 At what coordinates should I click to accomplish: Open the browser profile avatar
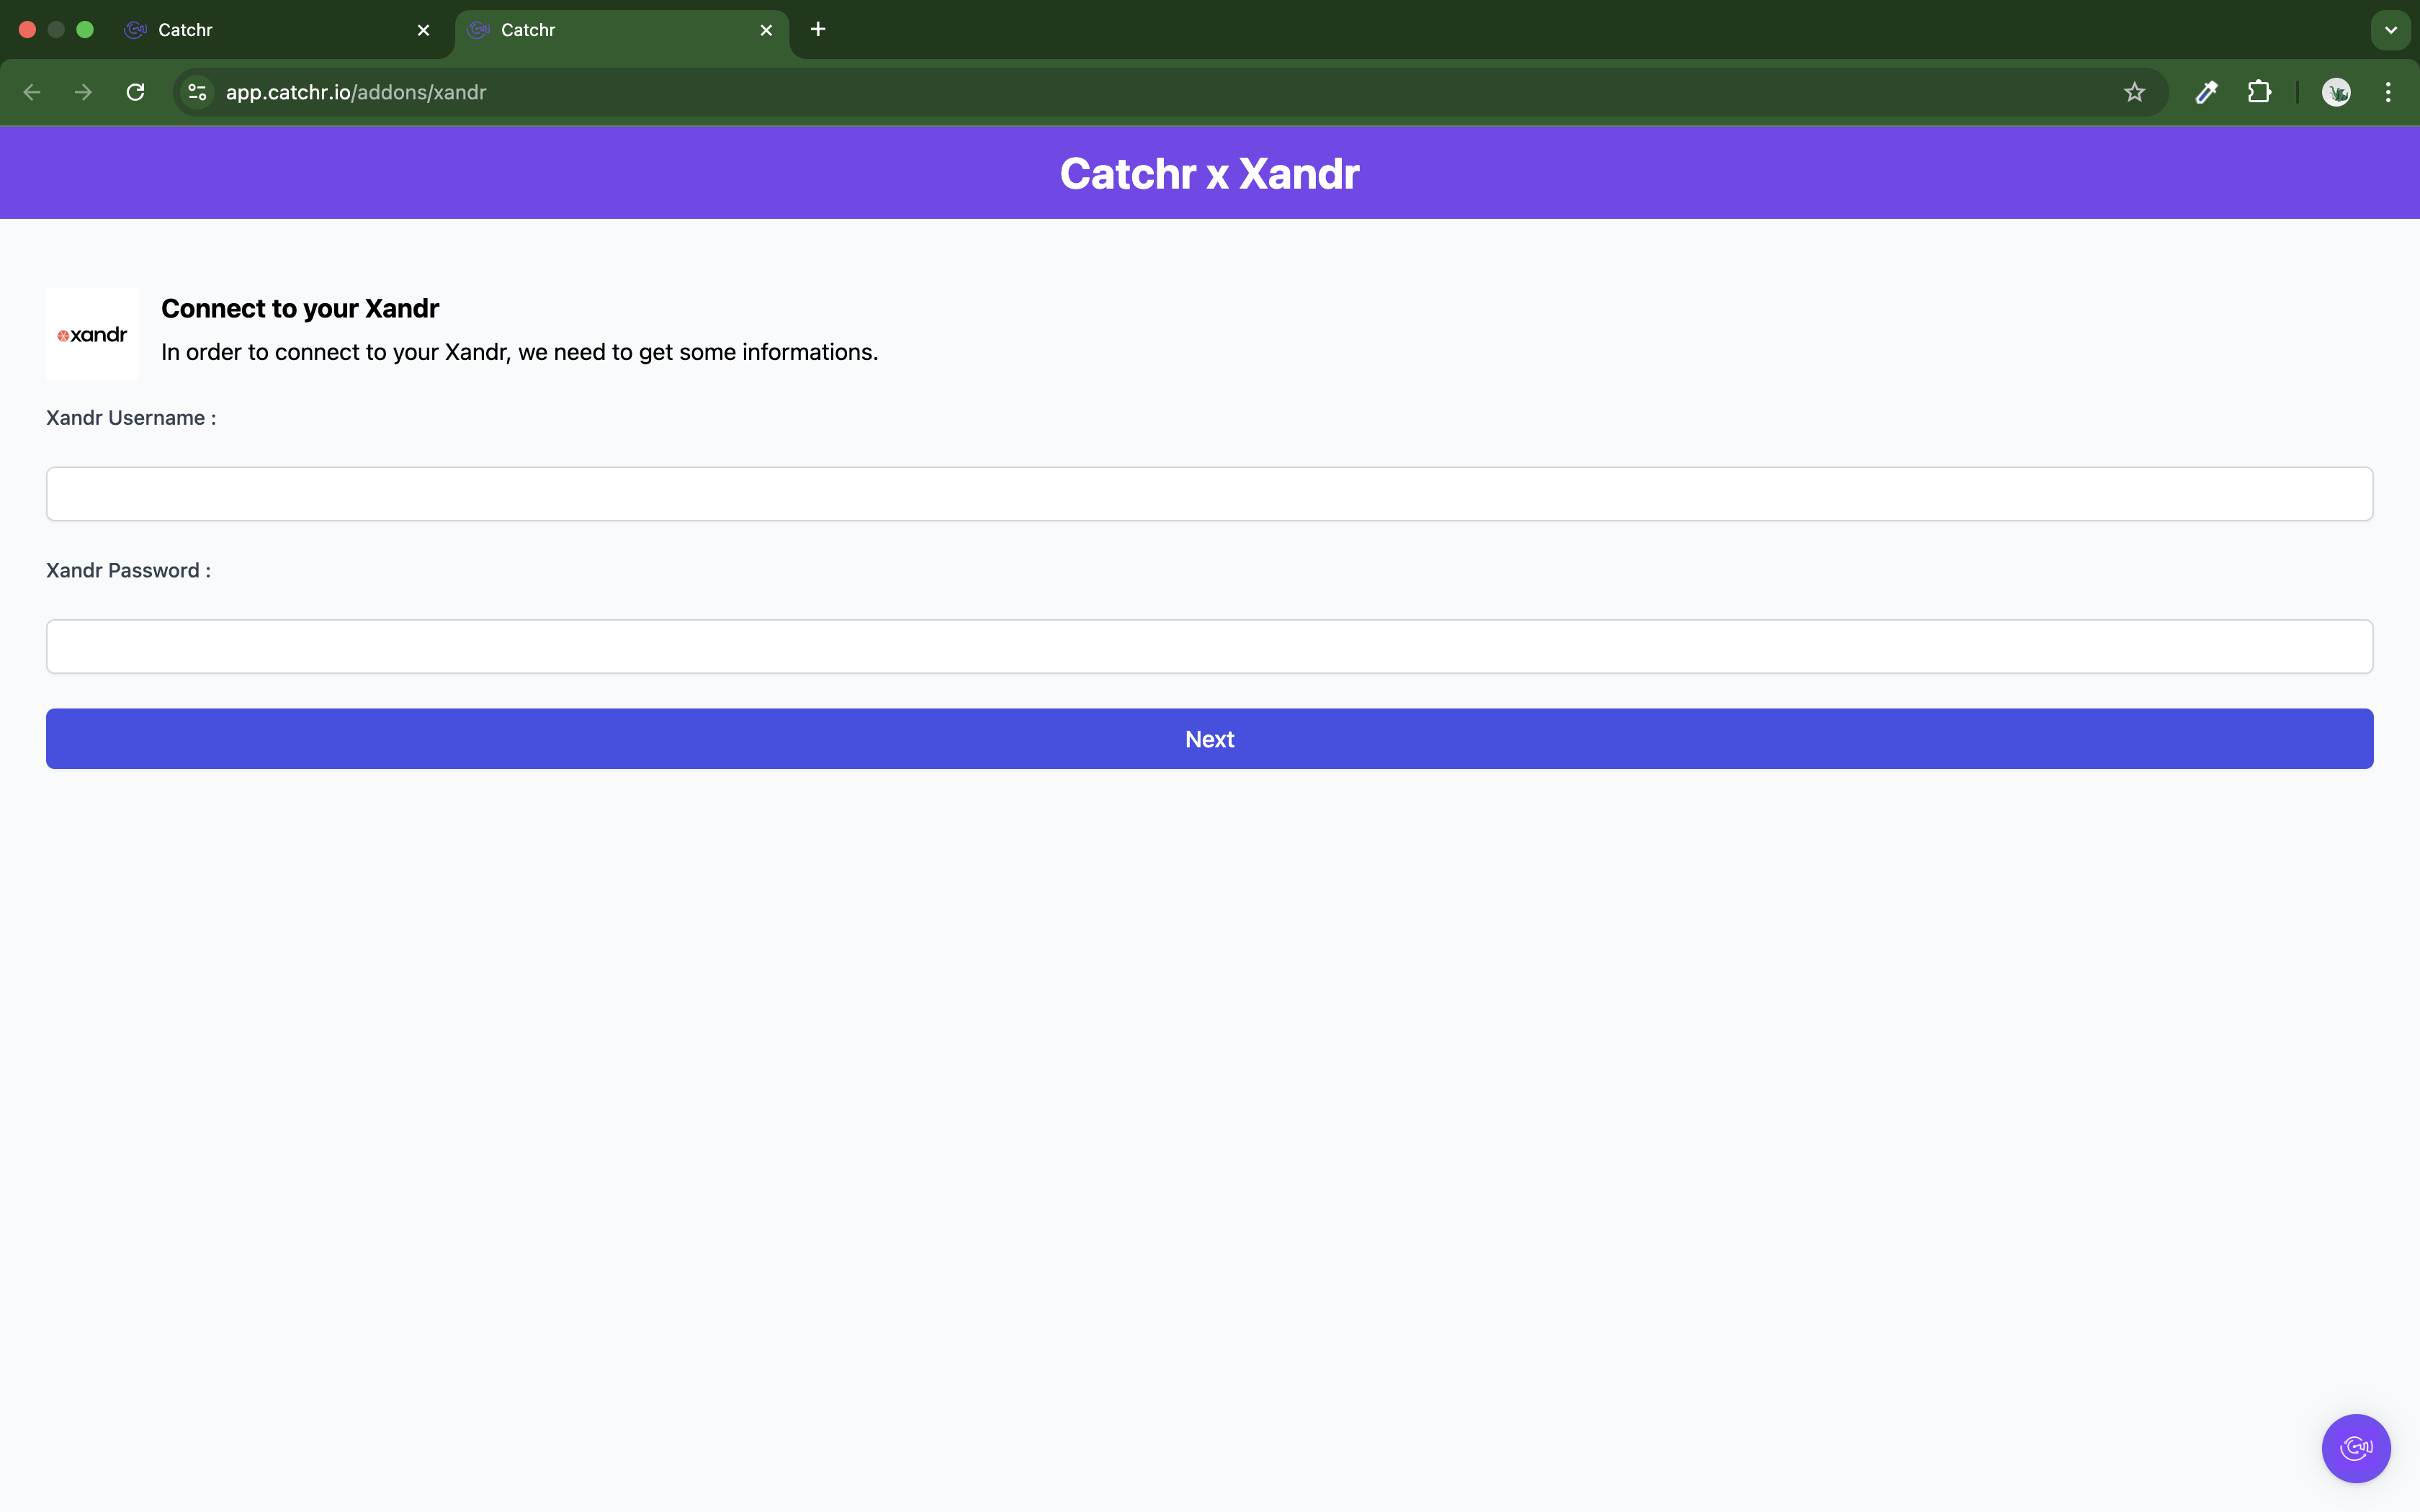(2336, 92)
